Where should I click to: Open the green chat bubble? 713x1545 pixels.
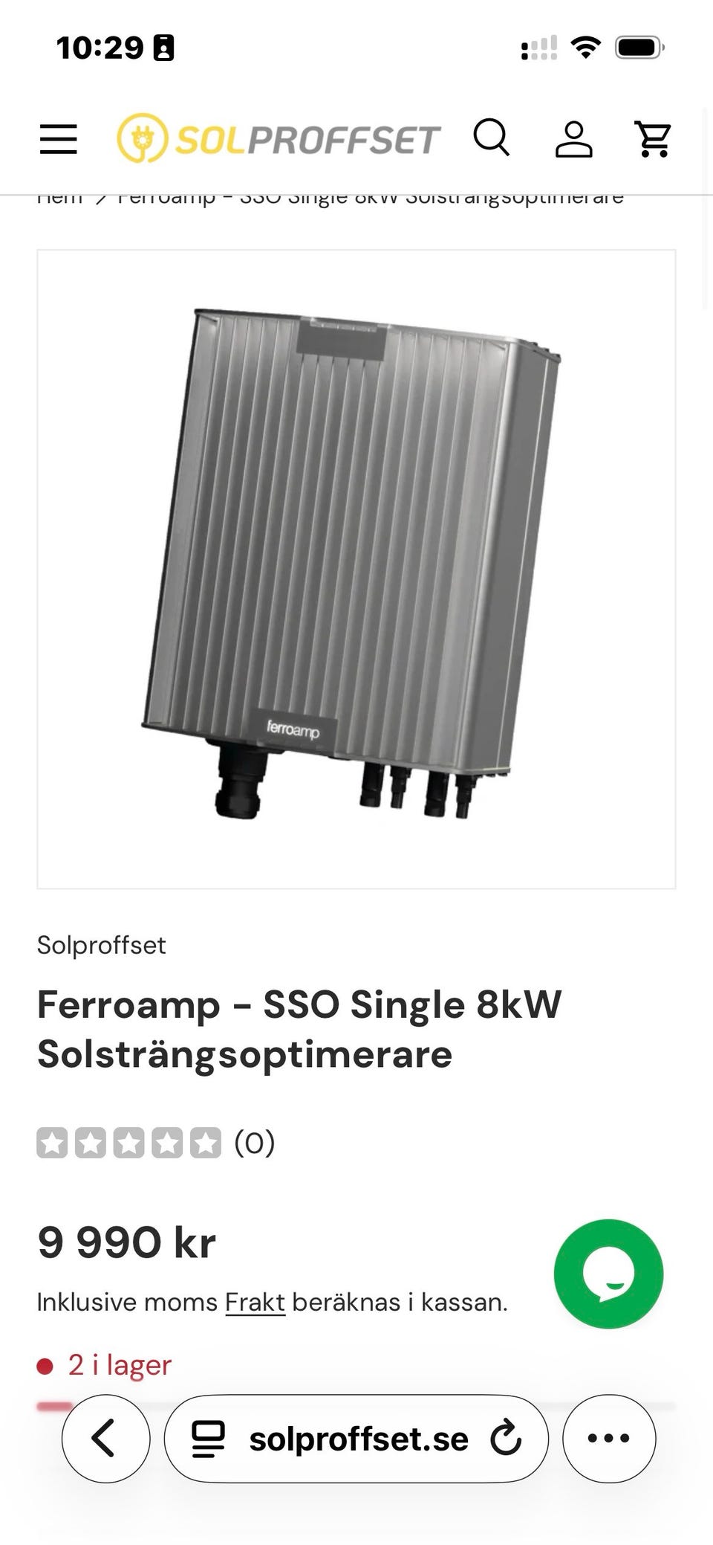click(x=608, y=1274)
